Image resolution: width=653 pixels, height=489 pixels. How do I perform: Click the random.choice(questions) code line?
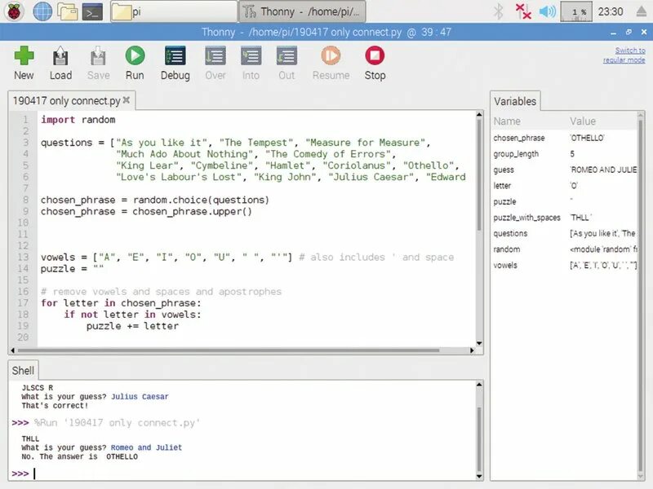[155, 200]
